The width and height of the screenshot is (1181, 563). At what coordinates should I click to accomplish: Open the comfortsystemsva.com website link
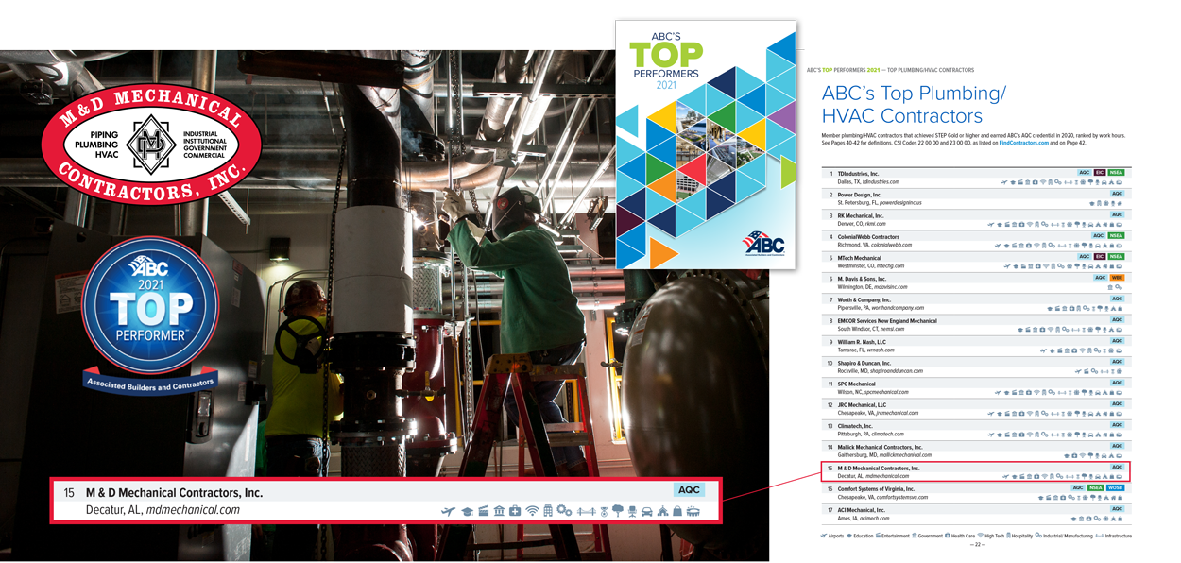click(903, 497)
